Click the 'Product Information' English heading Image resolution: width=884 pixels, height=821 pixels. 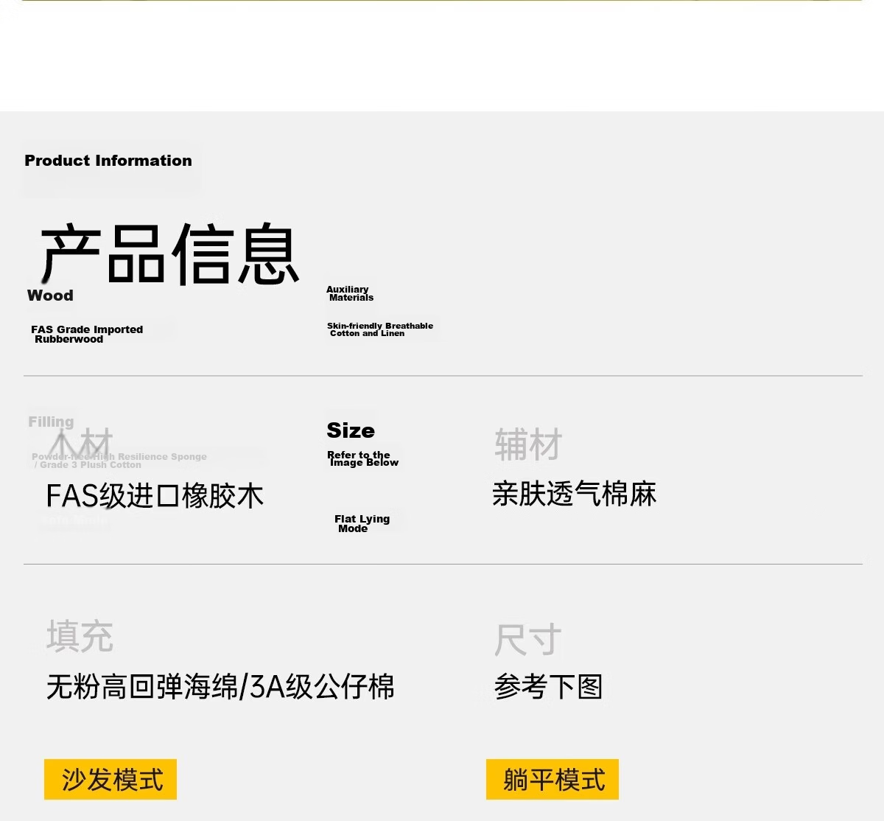[x=108, y=161]
